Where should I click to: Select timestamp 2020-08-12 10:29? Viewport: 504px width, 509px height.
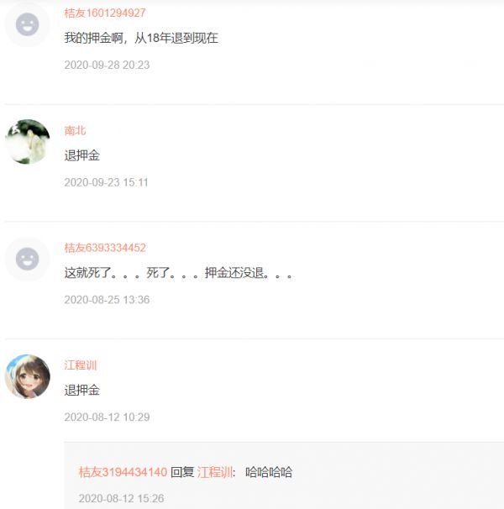[x=107, y=417]
